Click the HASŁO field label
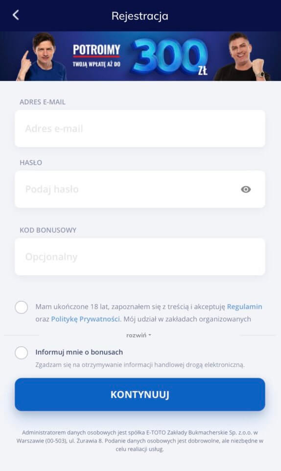This screenshot has height=471, width=281. 31,162
